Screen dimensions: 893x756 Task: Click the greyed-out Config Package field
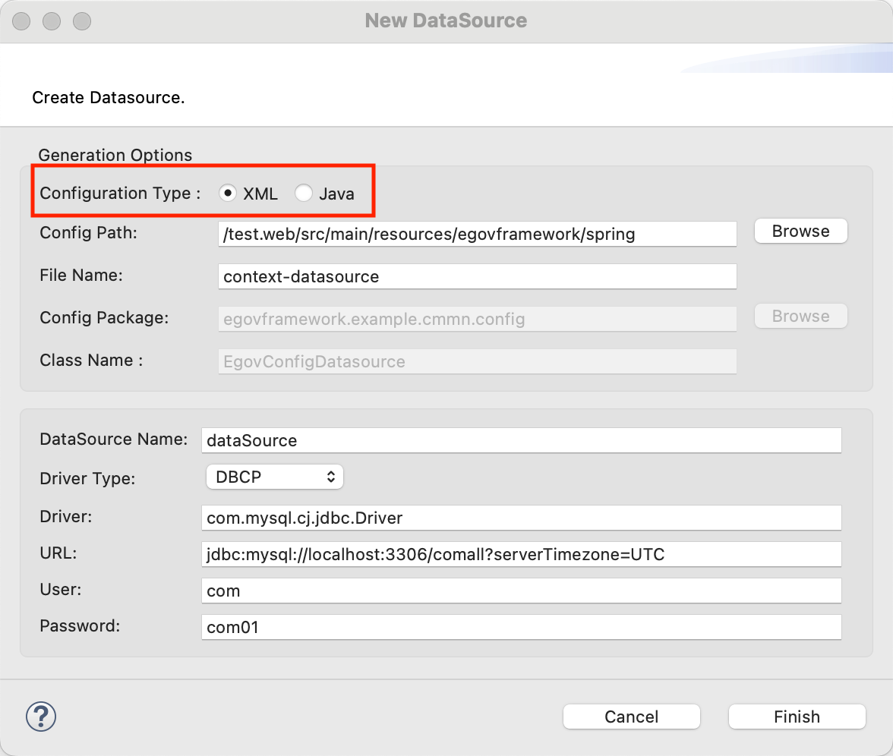click(477, 320)
